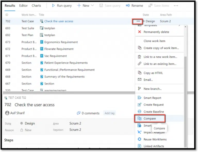Viewport: 198px width, 152px height.
Task: Select Compare from the context menu
Action: (x=150, y=118)
